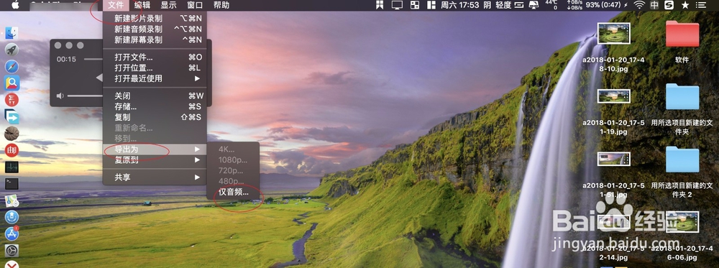Open the 编辑 menu
The image size is (719, 268).
142,5
